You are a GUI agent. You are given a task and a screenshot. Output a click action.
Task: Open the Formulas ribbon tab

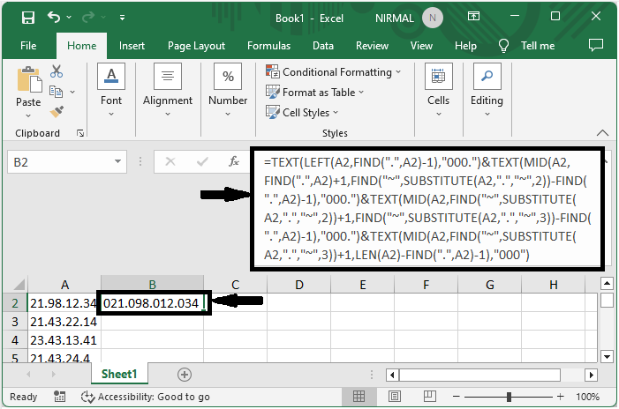coord(268,46)
